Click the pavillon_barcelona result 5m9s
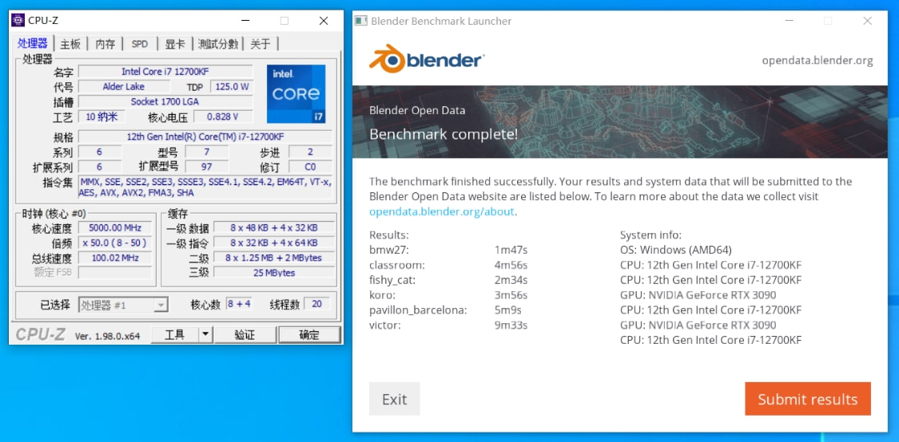Image resolution: width=899 pixels, height=442 pixels. (508, 310)
